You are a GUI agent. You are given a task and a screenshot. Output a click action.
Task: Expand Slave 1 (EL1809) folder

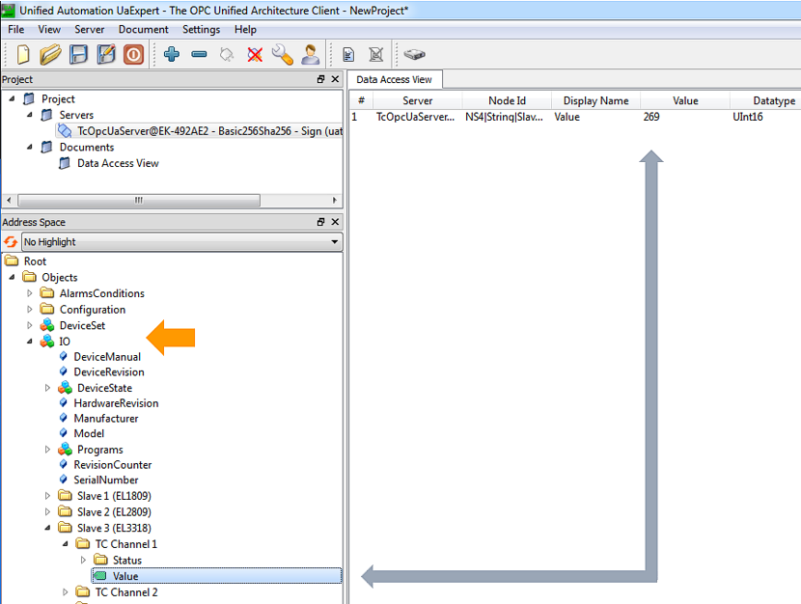[x=47, y=496]
